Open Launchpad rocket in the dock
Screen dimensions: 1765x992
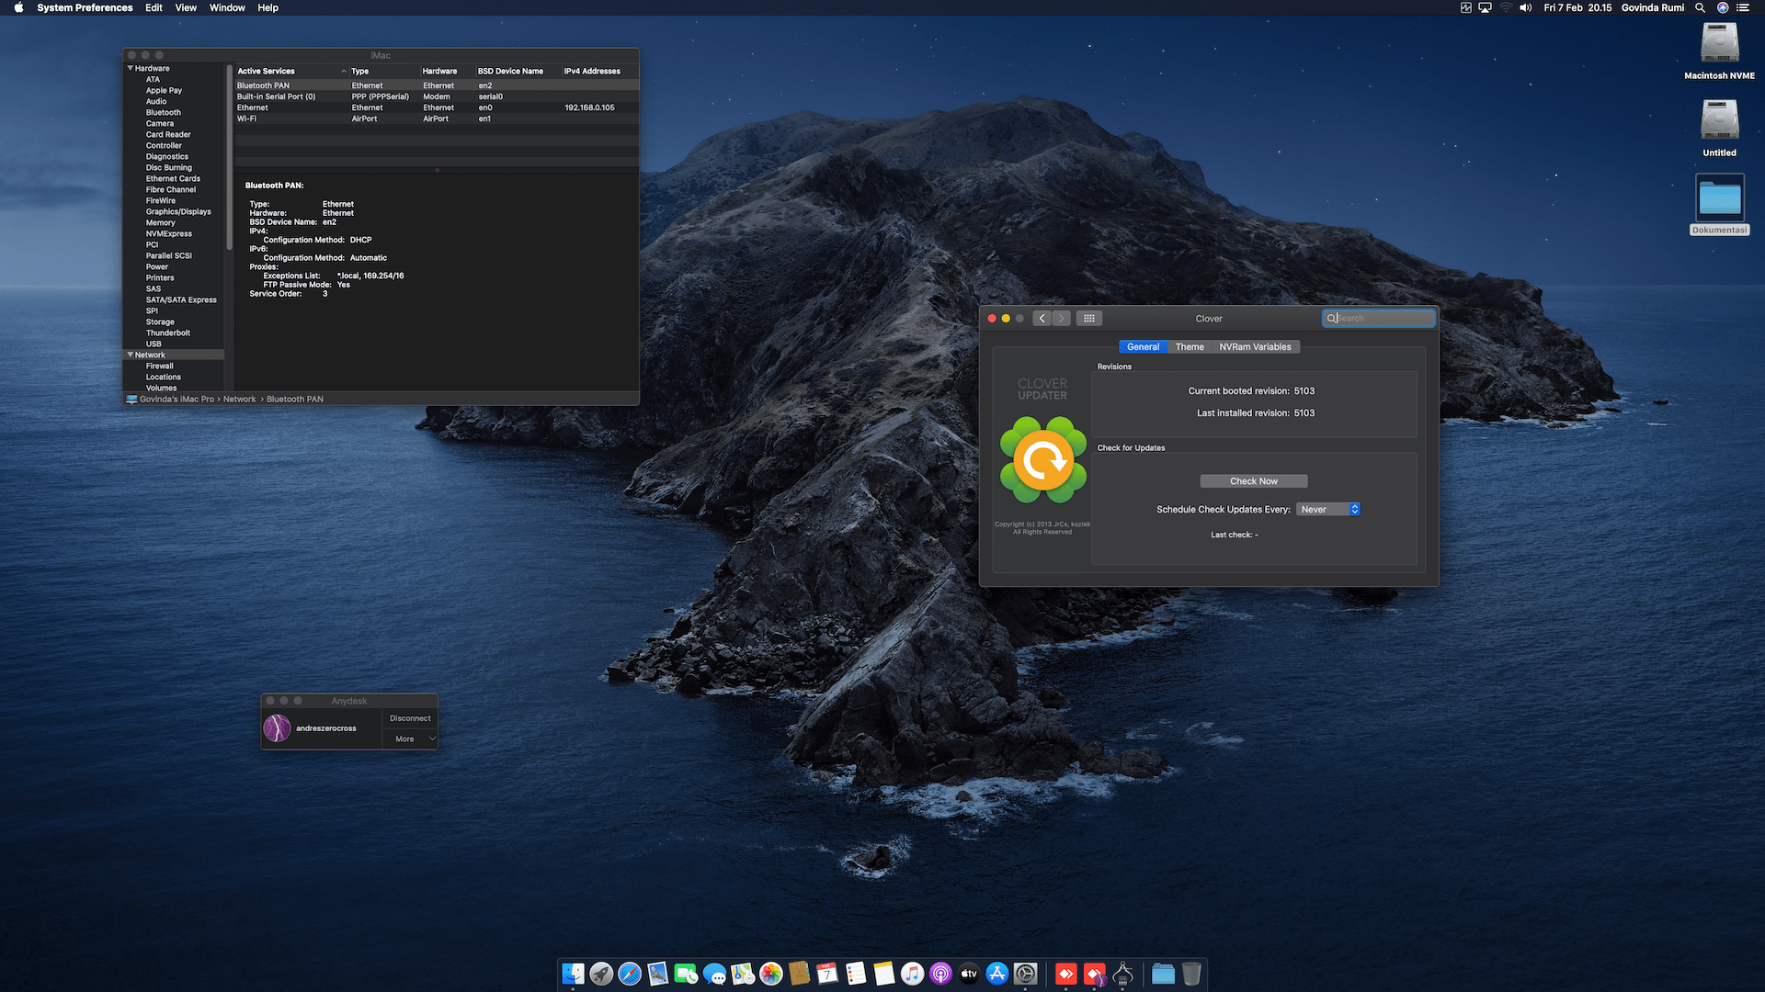pyautogui.click(x=601, y=974)
